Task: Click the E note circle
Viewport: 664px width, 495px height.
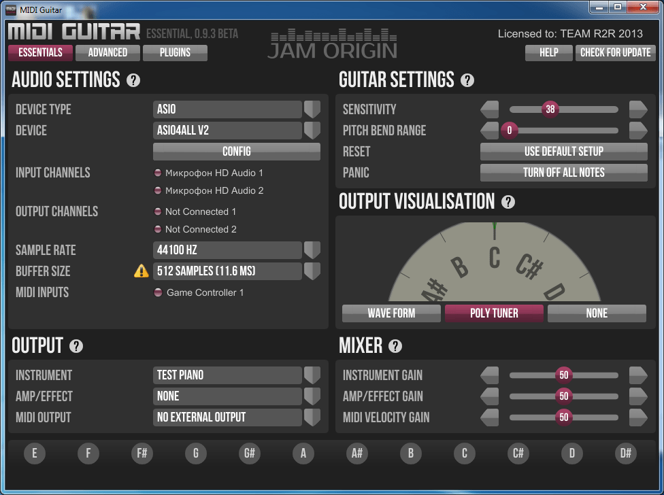Action: pos(35,454)
